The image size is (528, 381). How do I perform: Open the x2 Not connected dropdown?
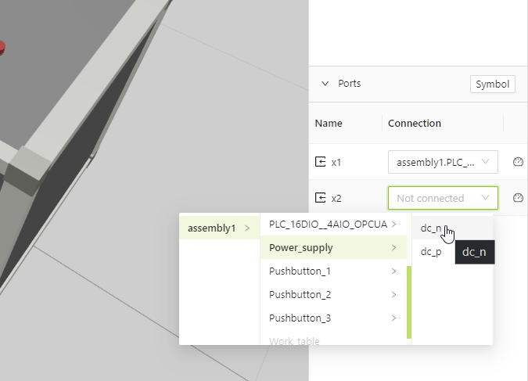pyautogui.click(x=443, y=198)
